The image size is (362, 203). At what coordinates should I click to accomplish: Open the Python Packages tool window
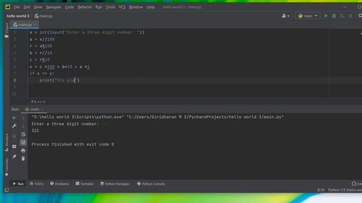pos(115,184)
